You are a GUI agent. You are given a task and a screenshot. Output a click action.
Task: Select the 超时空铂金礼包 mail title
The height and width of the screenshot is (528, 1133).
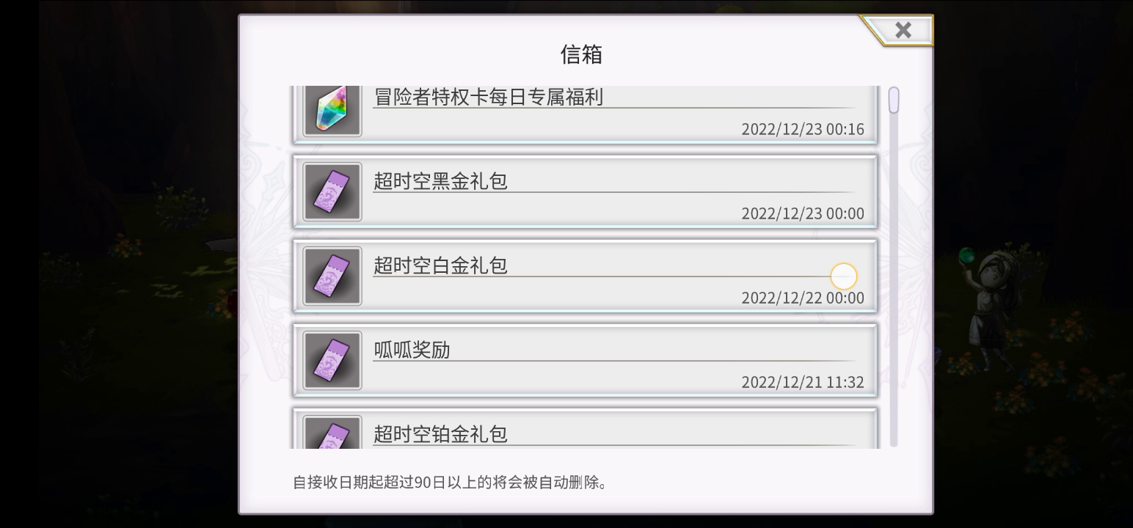point(440,434)
